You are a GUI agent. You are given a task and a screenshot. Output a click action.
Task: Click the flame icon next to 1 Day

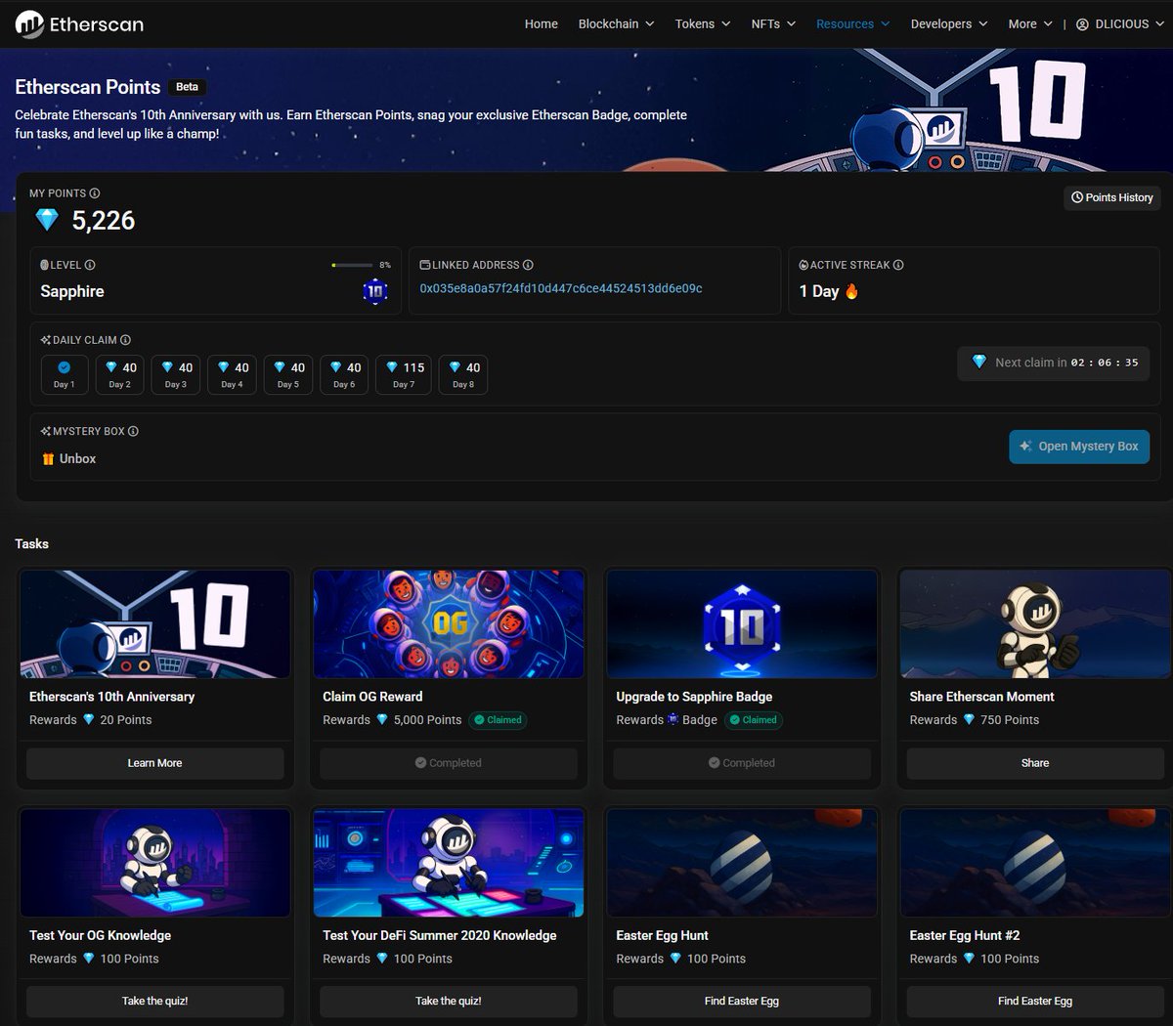coord(851,291)
